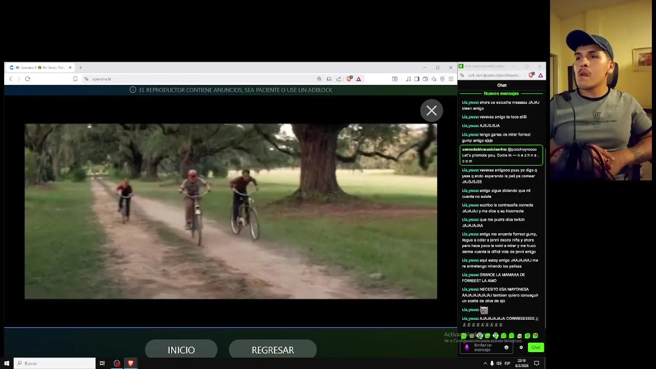The width and height of the screenshot is (656, 369).
Task: Click the OBS-like red taskbar app icon
Action: pyautogui.click(x=117, y=363)
